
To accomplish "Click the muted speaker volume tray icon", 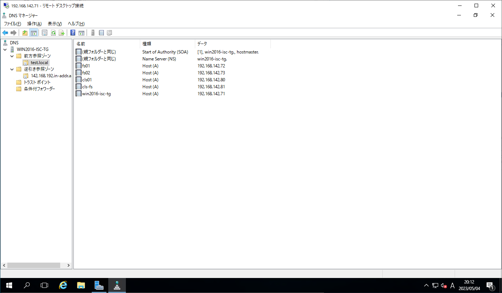I will coord(444,285).
